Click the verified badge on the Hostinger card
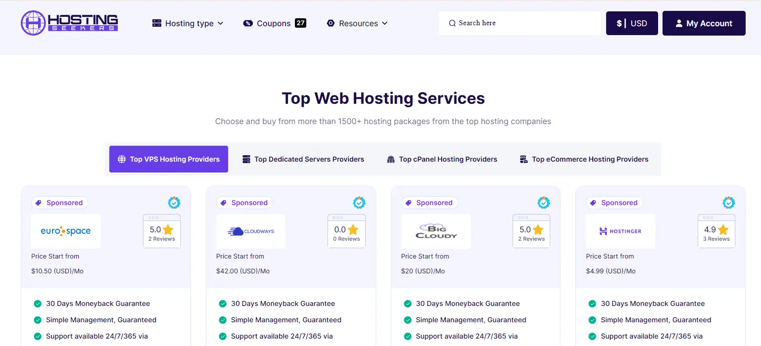 click(729, 203)
